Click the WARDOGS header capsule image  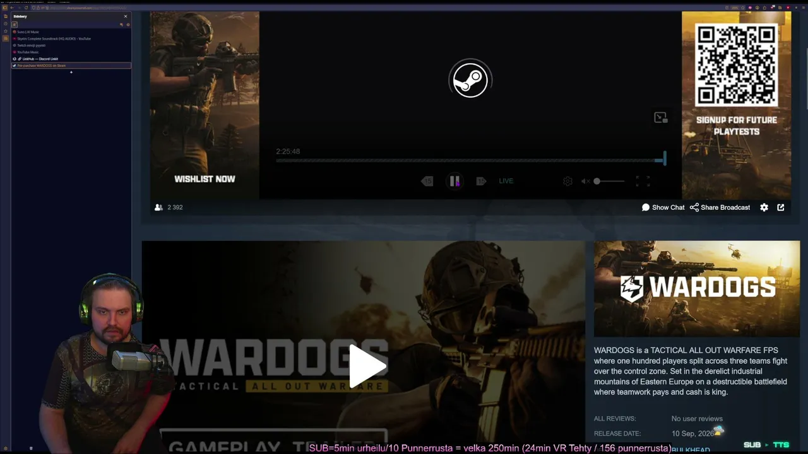pos(697,289)
